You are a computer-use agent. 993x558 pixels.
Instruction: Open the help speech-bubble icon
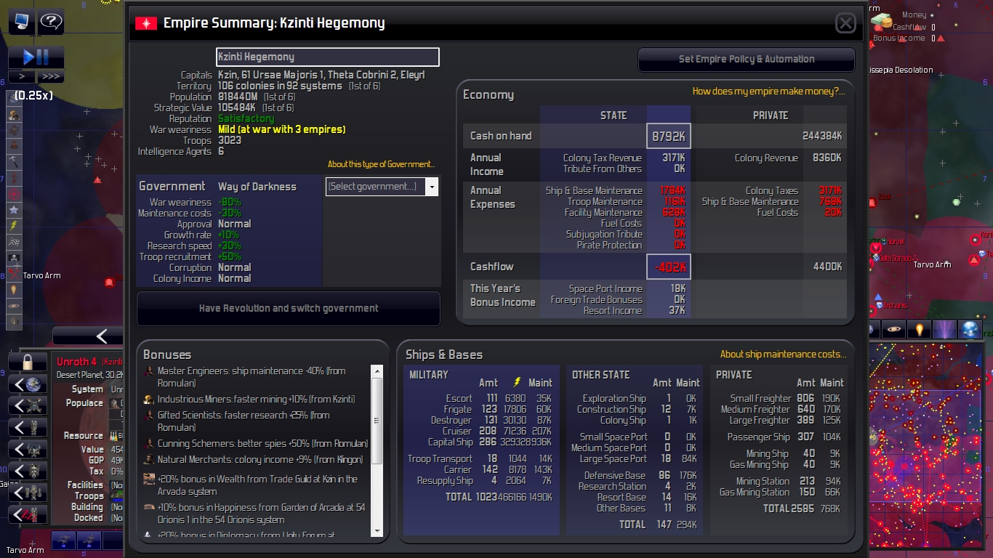click(x=51, y=22)
